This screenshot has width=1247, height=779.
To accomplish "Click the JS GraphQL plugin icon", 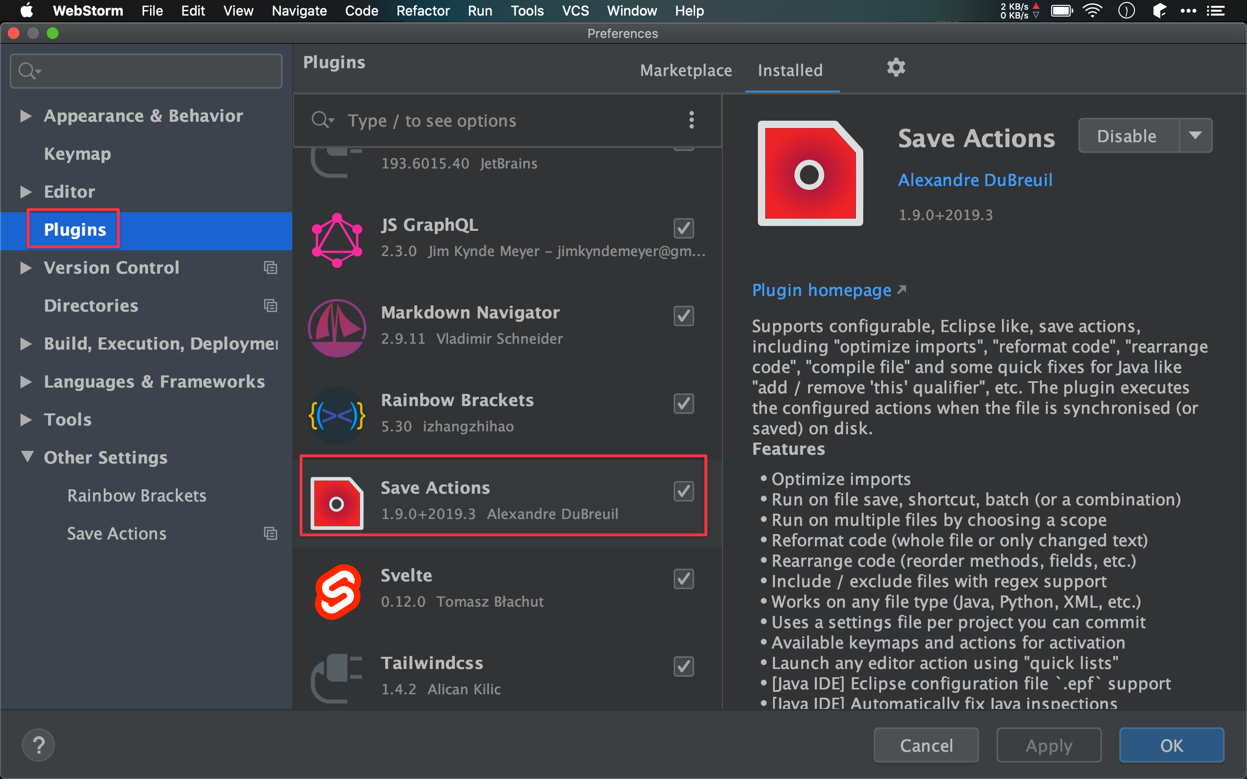I will (337, 240).
